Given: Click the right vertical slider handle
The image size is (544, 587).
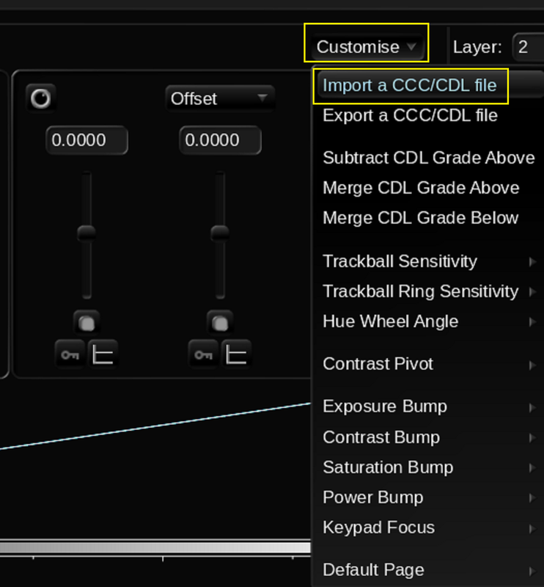Looking at the screenshot, I should pyautogui.click(x=220, y=233).
